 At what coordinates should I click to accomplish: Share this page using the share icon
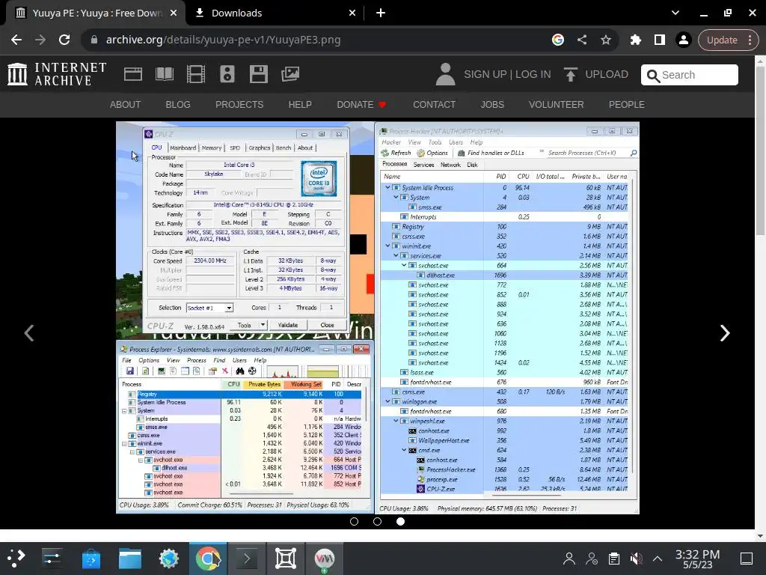click(x=582, y=40)
